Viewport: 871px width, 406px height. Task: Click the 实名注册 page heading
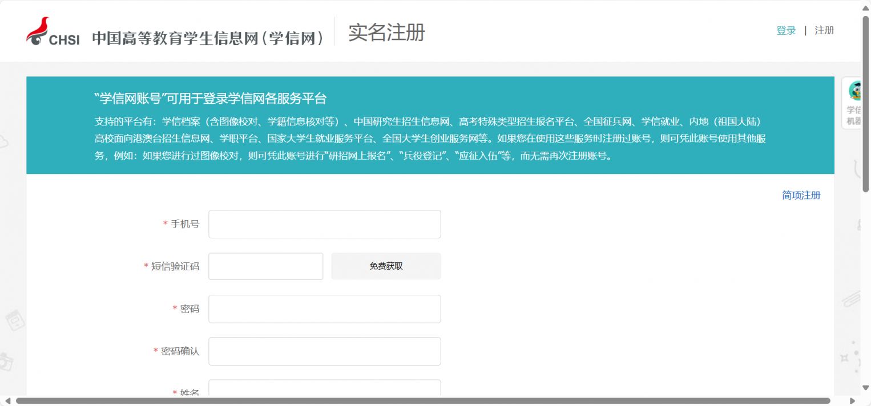385,33
